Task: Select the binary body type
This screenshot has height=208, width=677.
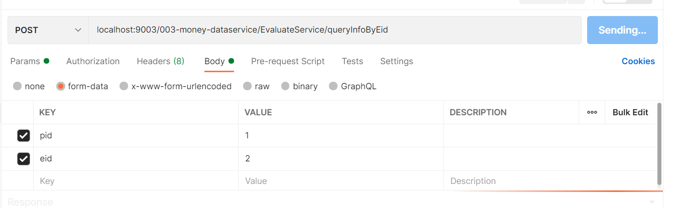Action: coord(285,86)
